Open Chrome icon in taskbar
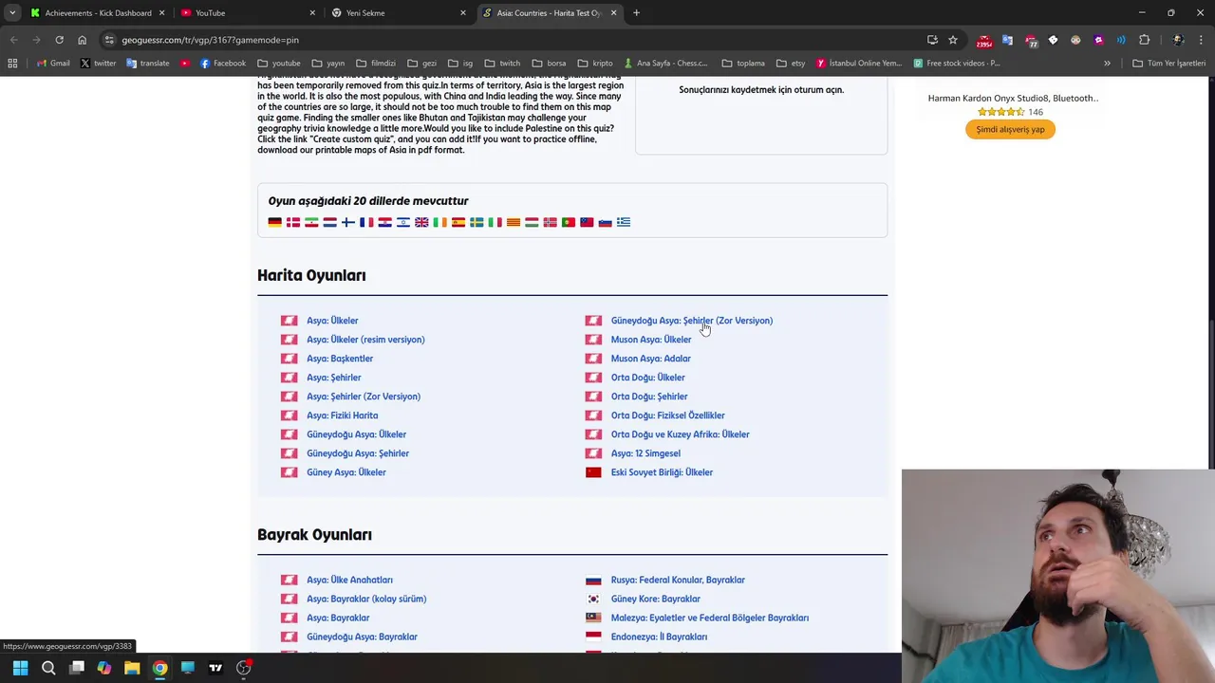 click(x=159, y=668)
